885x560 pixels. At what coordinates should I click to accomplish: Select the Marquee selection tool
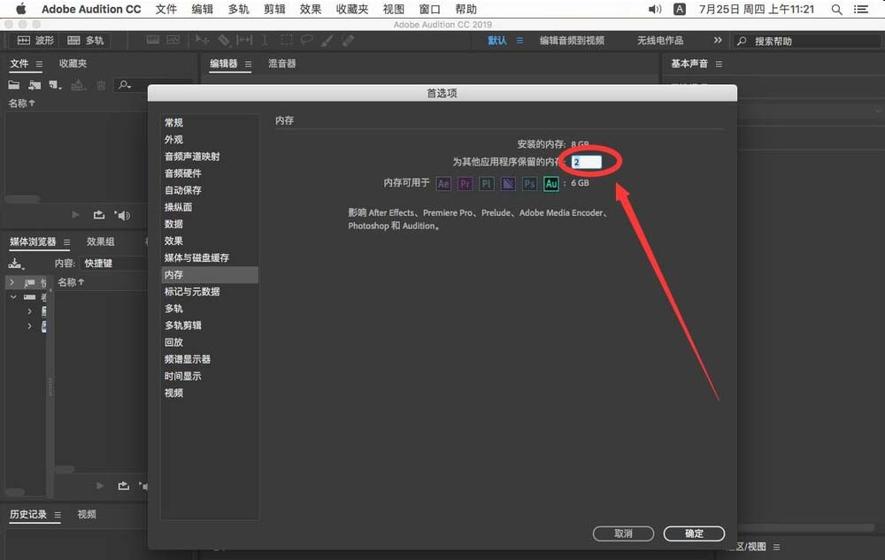[287, 40]
